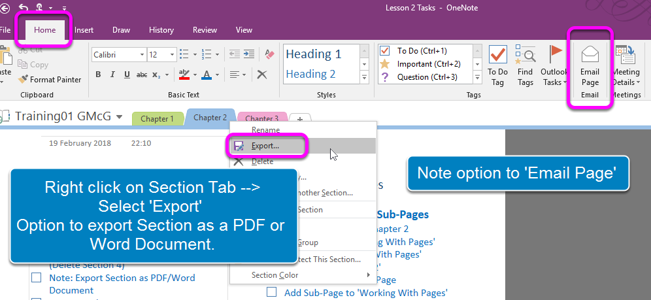
Task: Open the Chapter 3 section tab
Action: pos(261,119)
